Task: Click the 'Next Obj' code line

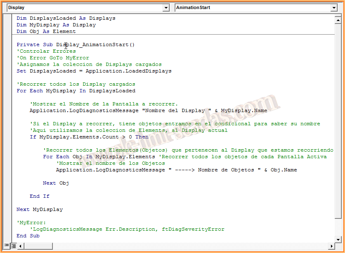Action: click(56, 183)
